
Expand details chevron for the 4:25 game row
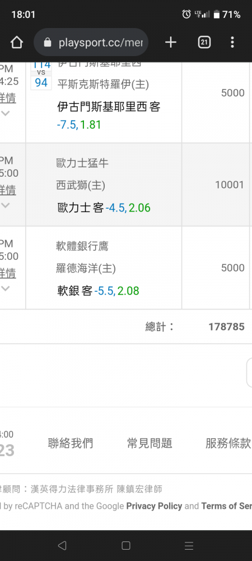click(x=6, y=113)
